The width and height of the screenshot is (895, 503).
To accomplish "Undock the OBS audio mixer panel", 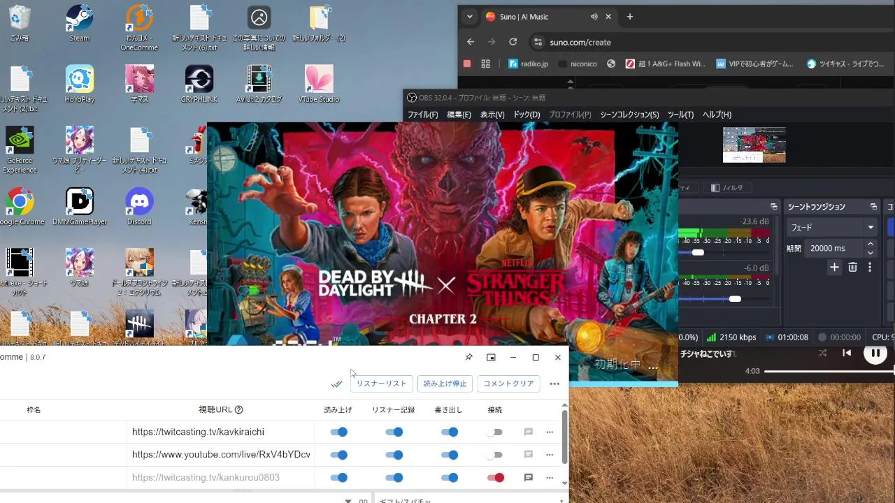I will 774,207.
